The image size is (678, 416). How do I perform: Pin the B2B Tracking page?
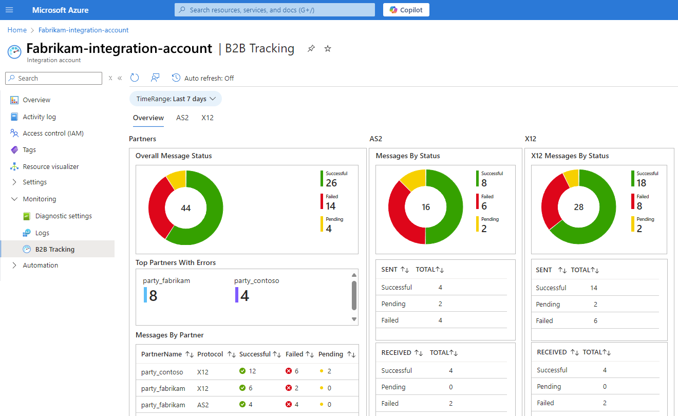point(311,49)
